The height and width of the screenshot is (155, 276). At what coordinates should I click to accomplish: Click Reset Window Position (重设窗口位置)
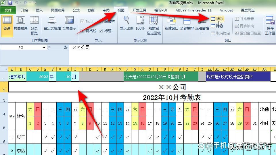pyautogui.click(x=248, y=33)
